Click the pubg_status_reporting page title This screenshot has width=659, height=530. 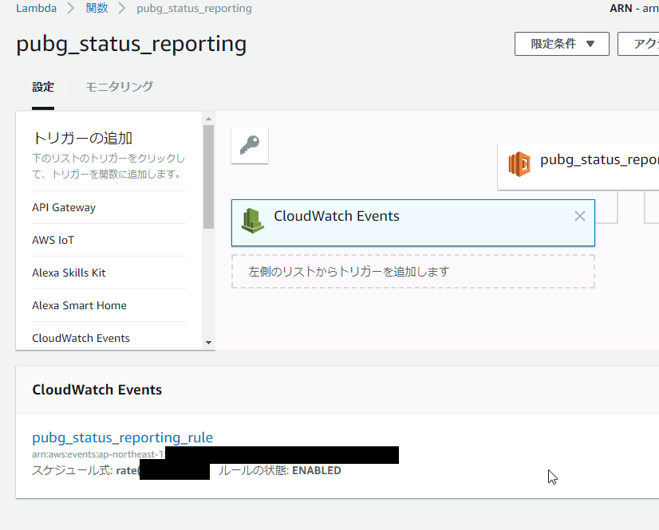click(131, 45)
